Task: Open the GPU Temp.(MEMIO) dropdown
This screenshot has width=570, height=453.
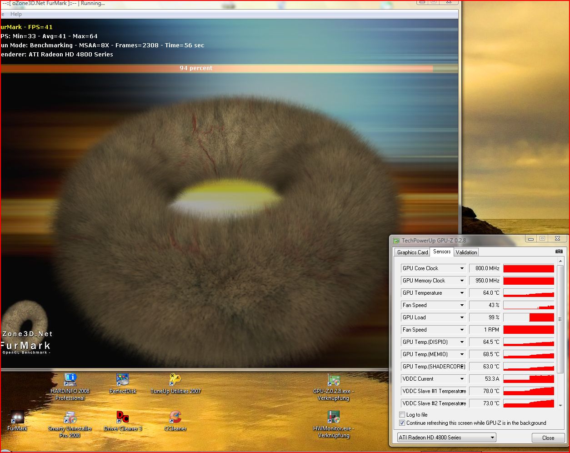Action: pos(462,354)
